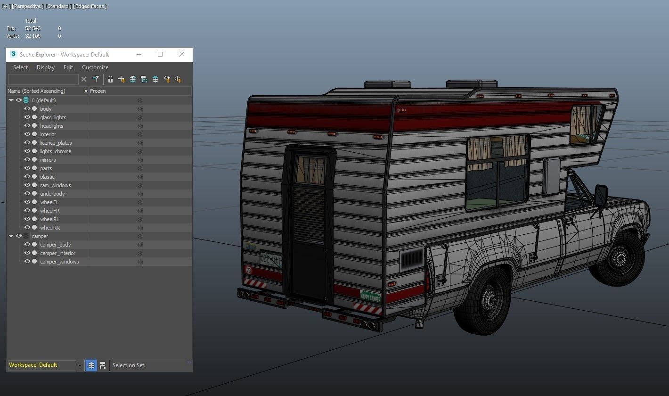Hide the licence_plates object
669x396 pixels.
click(27, 143)
